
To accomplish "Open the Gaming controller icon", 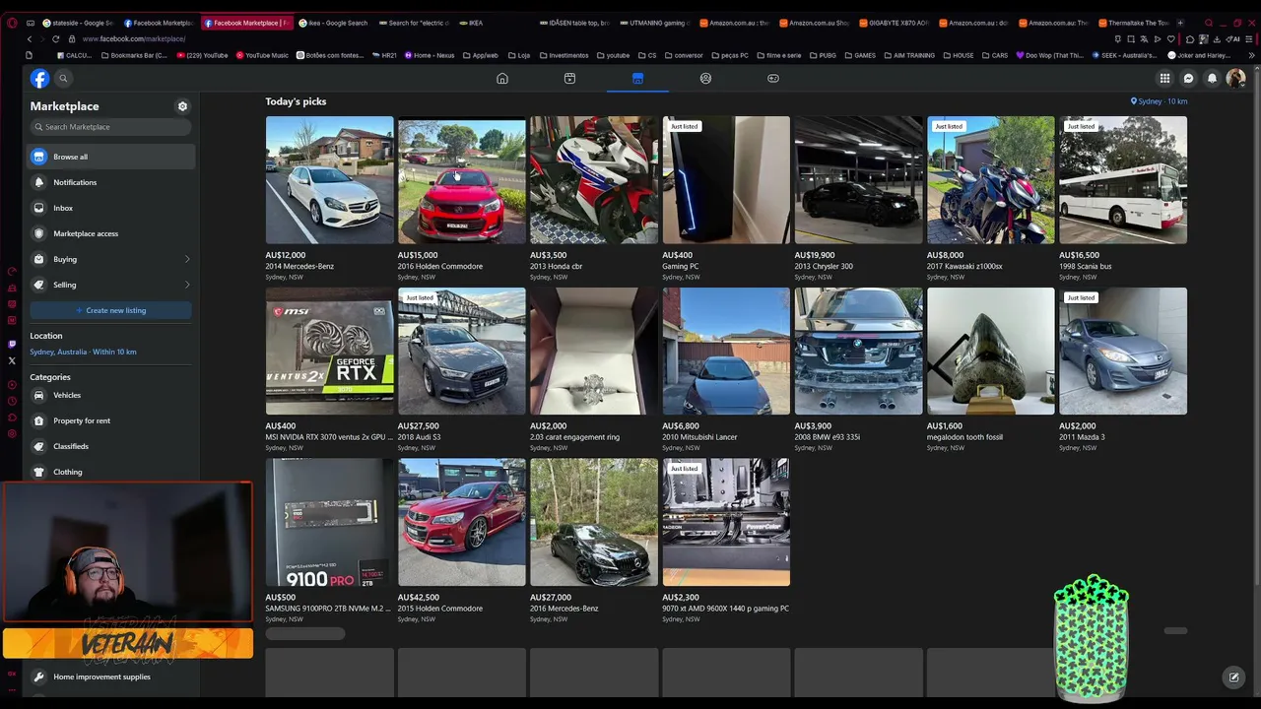I will (773, 79).
